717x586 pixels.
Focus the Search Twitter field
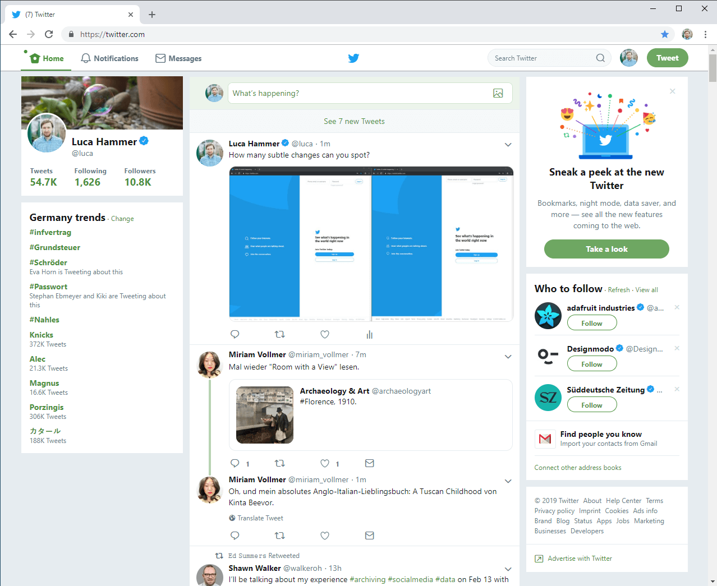coord(549,58)
